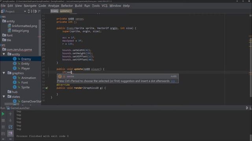Select linkformatted.png file
252x141 pixels.
(x=24, y=26)
